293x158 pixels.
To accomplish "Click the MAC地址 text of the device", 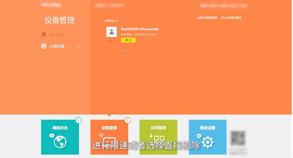I will click(x=139, y=35).
